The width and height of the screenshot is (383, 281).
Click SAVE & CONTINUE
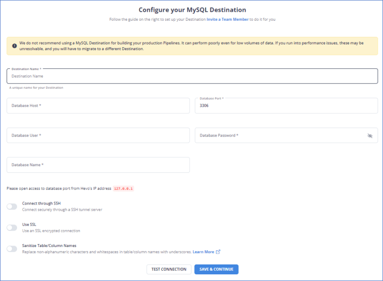[x=216, y=269]
